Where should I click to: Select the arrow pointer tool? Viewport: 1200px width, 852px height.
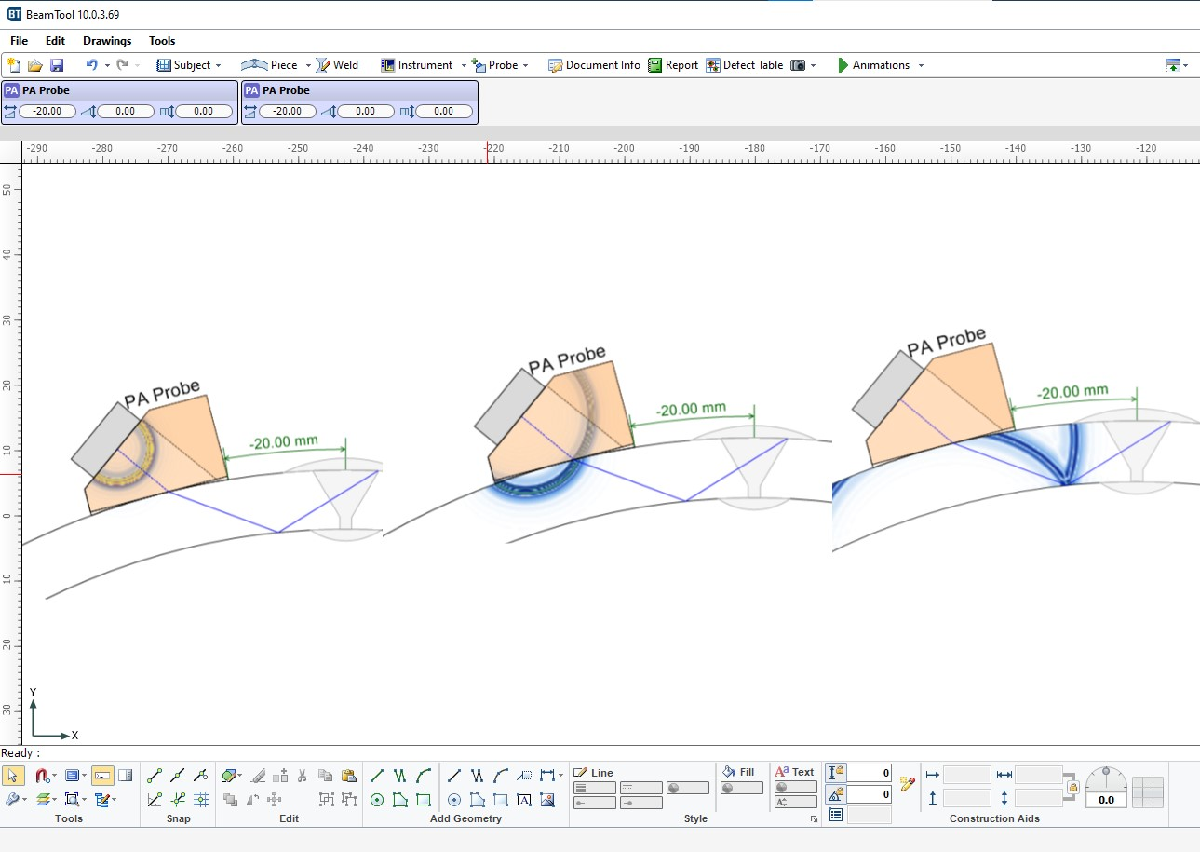click(x=13, y=775)
